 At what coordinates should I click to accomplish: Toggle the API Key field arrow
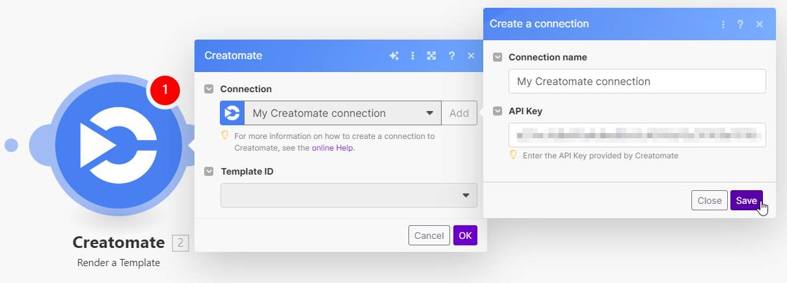498,111
